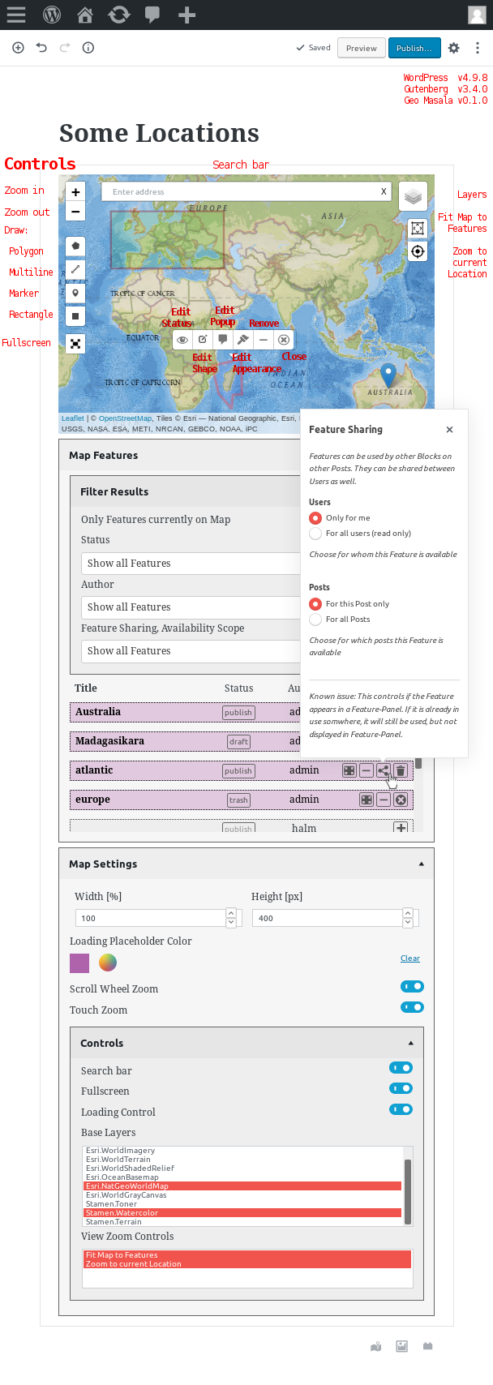Viewport: 493px width, 1385px height.
Task: Turn off the Search bar control toggle
Action: 401,1068
